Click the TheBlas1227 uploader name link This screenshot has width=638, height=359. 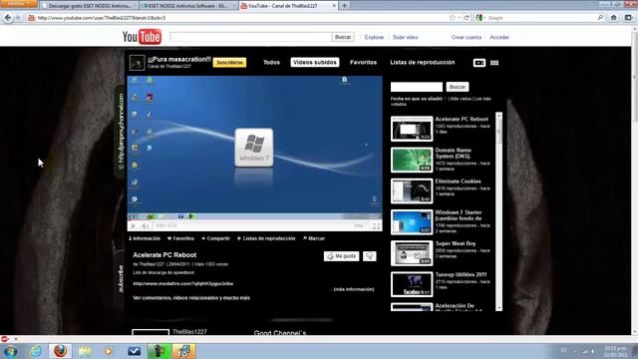pos(152,264)
